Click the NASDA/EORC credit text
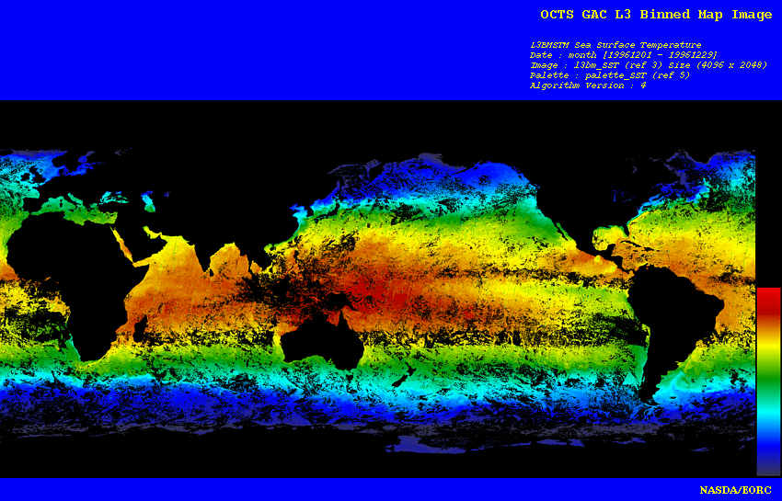Image resolution: width=782 pixels, height=501 pixels. [735, 489]
